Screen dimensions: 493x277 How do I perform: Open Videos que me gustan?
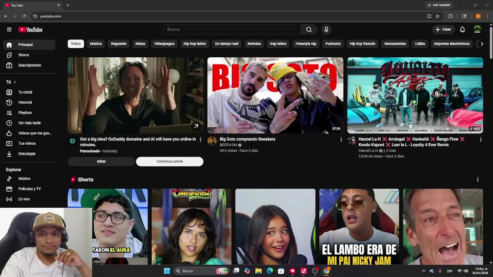click(x=30, y=133)
